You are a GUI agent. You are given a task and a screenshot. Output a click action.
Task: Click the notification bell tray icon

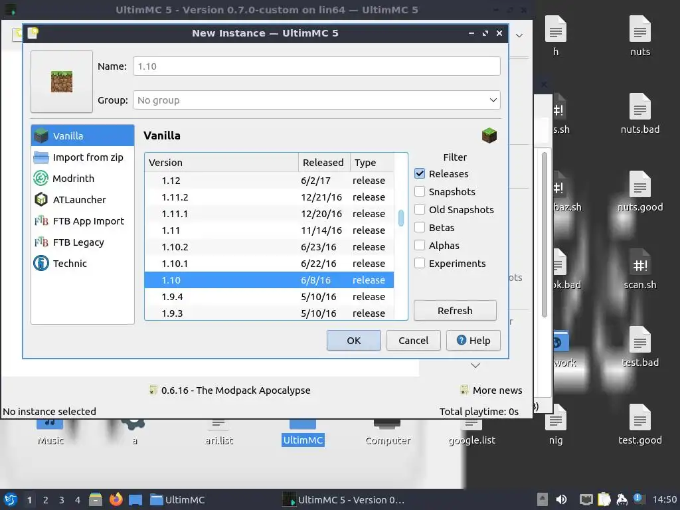[x=638, y=499]
